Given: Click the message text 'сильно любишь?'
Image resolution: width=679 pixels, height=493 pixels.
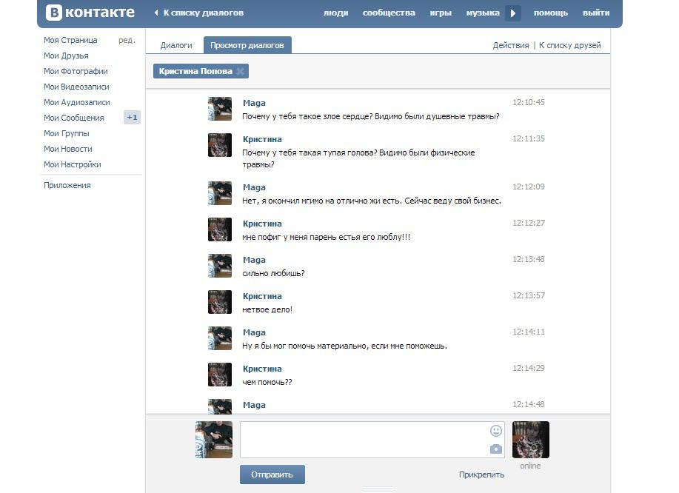Looking at the screenshot, I should [274, 274].
